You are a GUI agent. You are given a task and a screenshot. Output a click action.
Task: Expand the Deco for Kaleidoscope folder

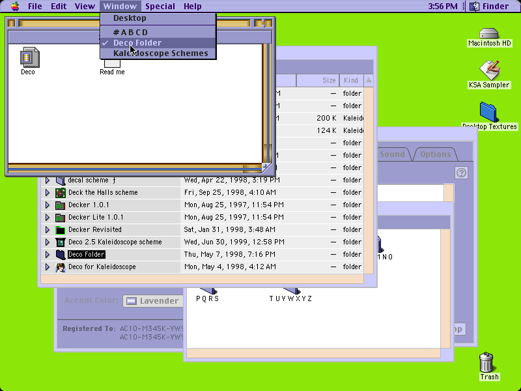(48, 267)
